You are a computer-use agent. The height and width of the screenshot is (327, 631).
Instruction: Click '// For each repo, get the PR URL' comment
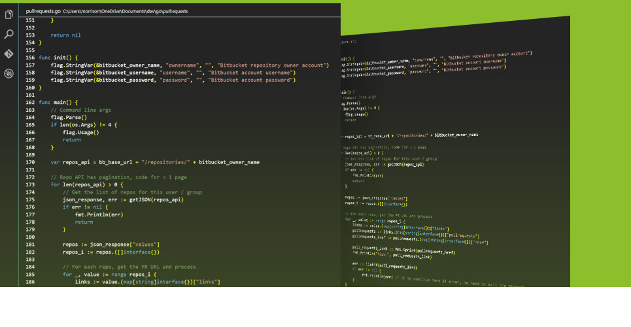pyautogui.click(x=129, y=267)
